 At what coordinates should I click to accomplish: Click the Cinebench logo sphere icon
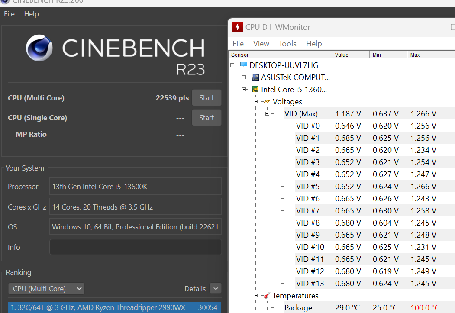(39, 48)
